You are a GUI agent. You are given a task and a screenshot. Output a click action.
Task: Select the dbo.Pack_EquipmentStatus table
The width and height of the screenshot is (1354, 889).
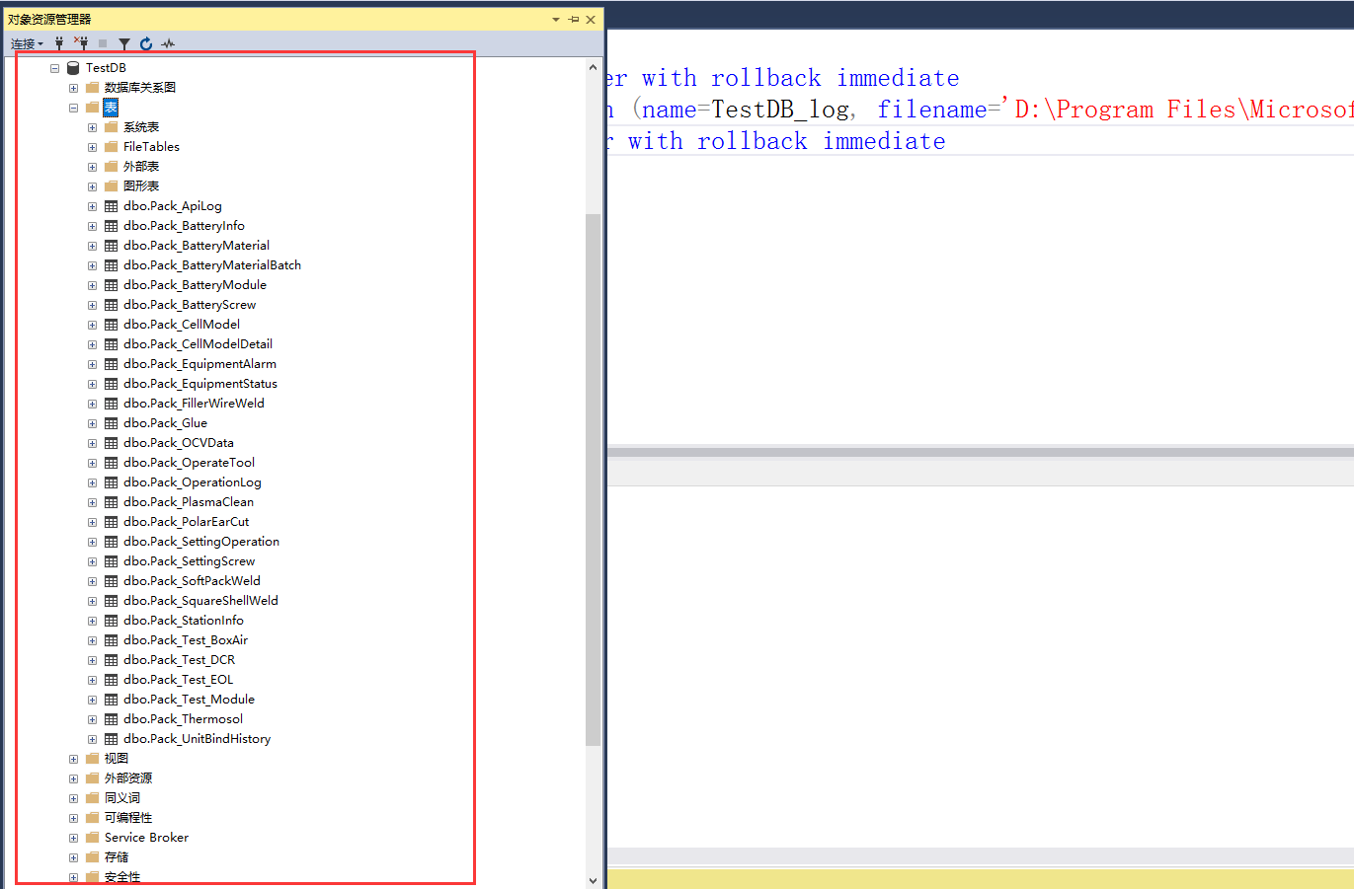(x=200, y=384)
